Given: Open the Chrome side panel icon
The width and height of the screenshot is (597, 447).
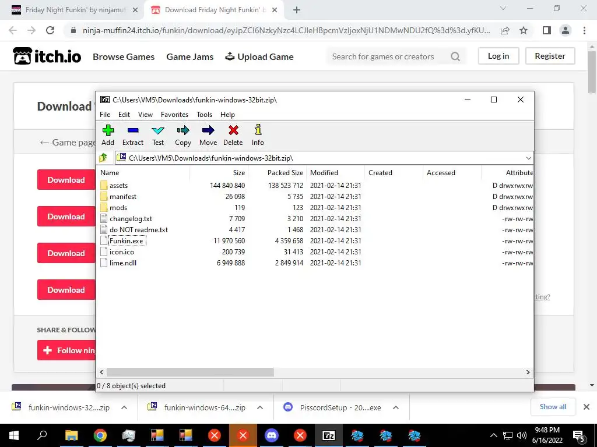Looking at the screenshot, I should click(547, 30).
